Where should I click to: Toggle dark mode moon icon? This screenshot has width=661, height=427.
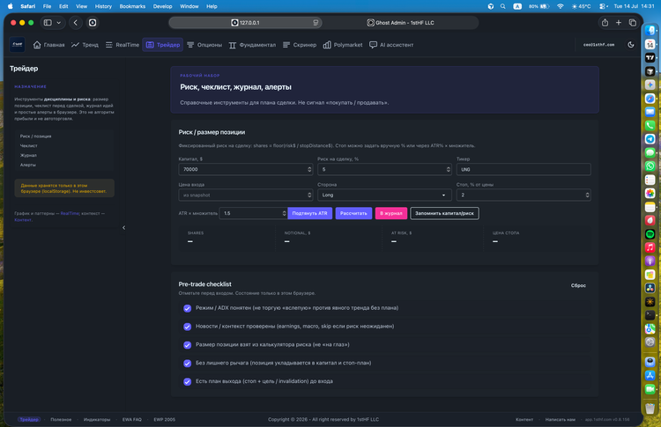(631, 45)
